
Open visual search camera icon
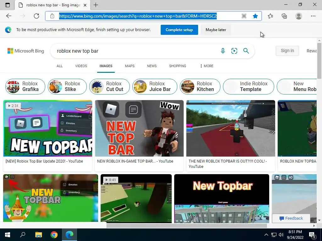(x=234, y=51)
